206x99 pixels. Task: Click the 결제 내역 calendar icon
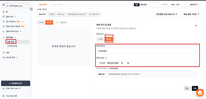[4, 17]
